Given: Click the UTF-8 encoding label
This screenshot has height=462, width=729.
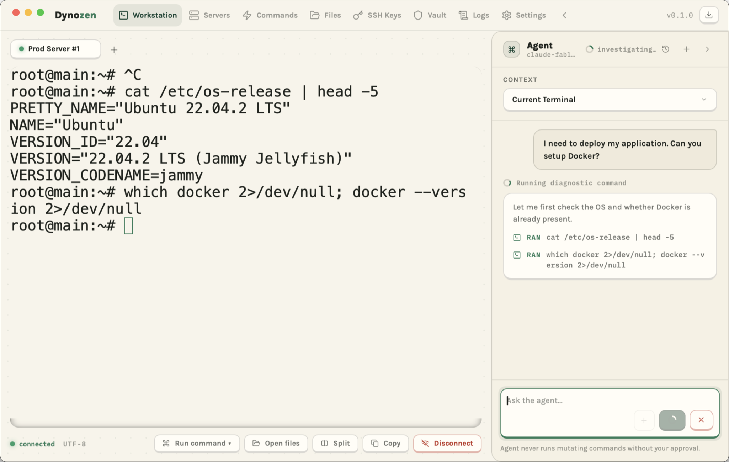Looking at the screenshot, I should (74, 444).
